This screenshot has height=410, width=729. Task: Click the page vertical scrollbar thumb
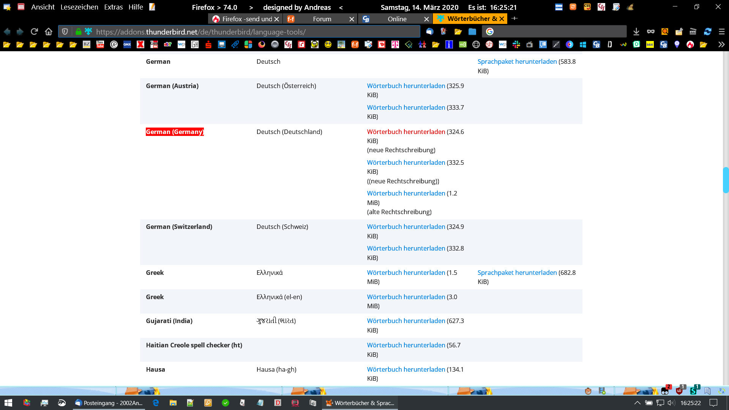point(726,180)
